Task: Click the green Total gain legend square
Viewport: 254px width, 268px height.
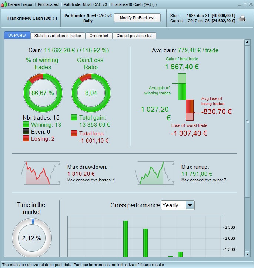Action: click(x=74, y=118)
